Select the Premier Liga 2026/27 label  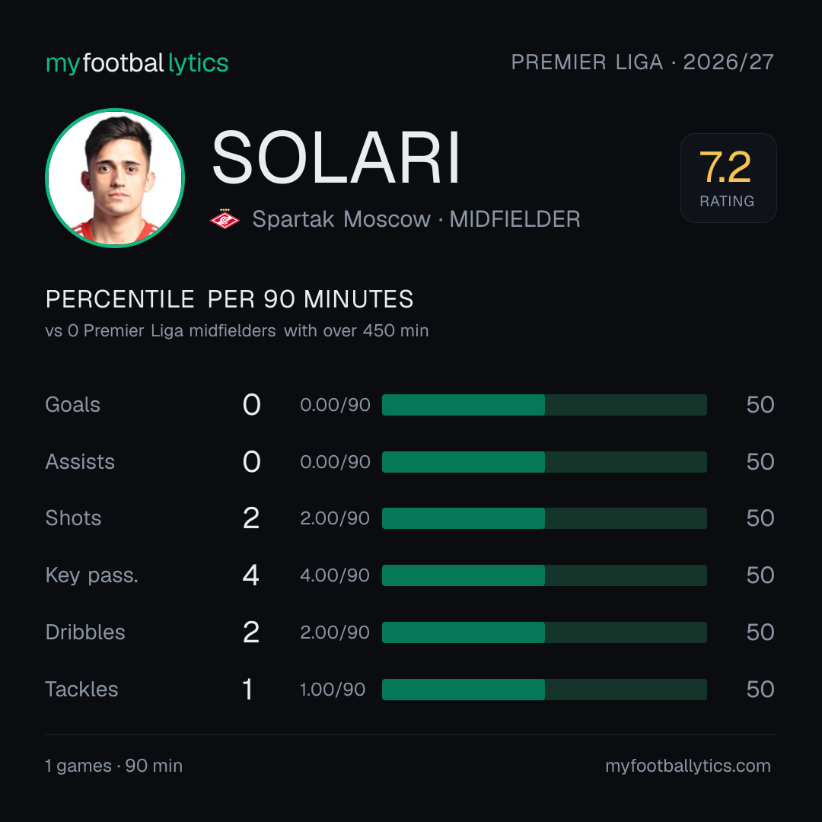click(x=642, y=62)
